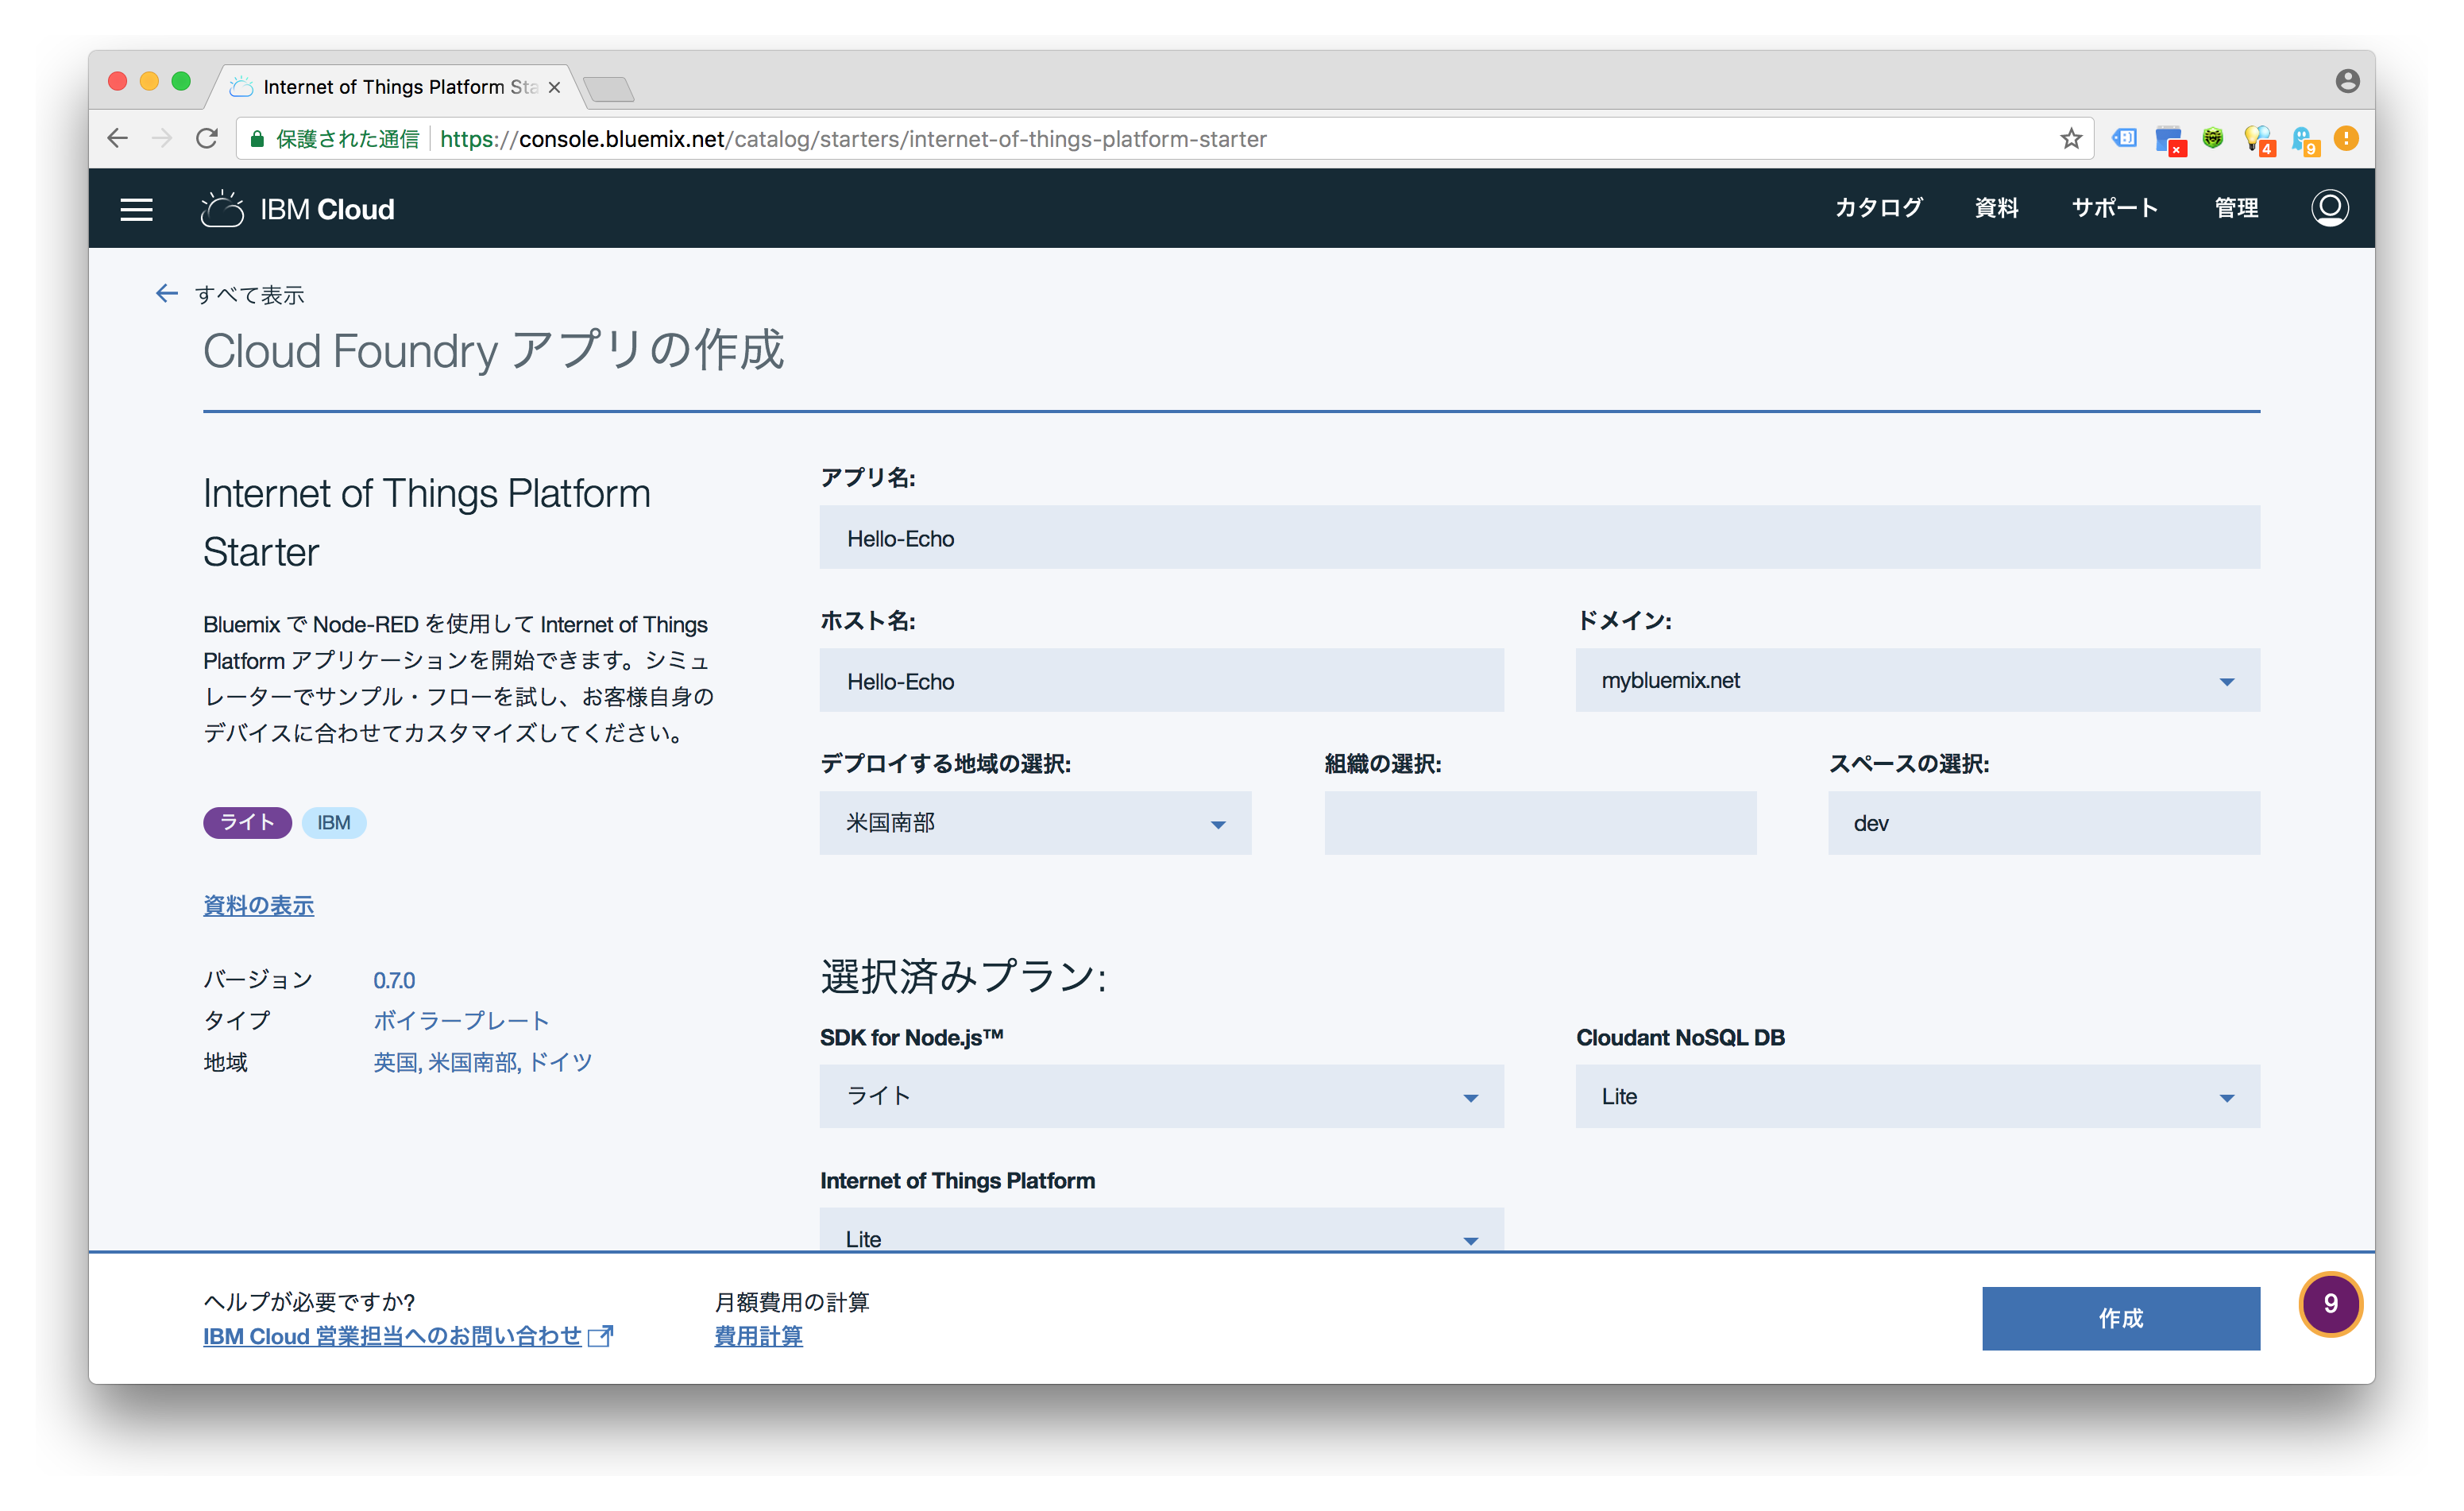Open the 資料の表示 link
Screen dimensions: 2464x1511
click(258, 905)
